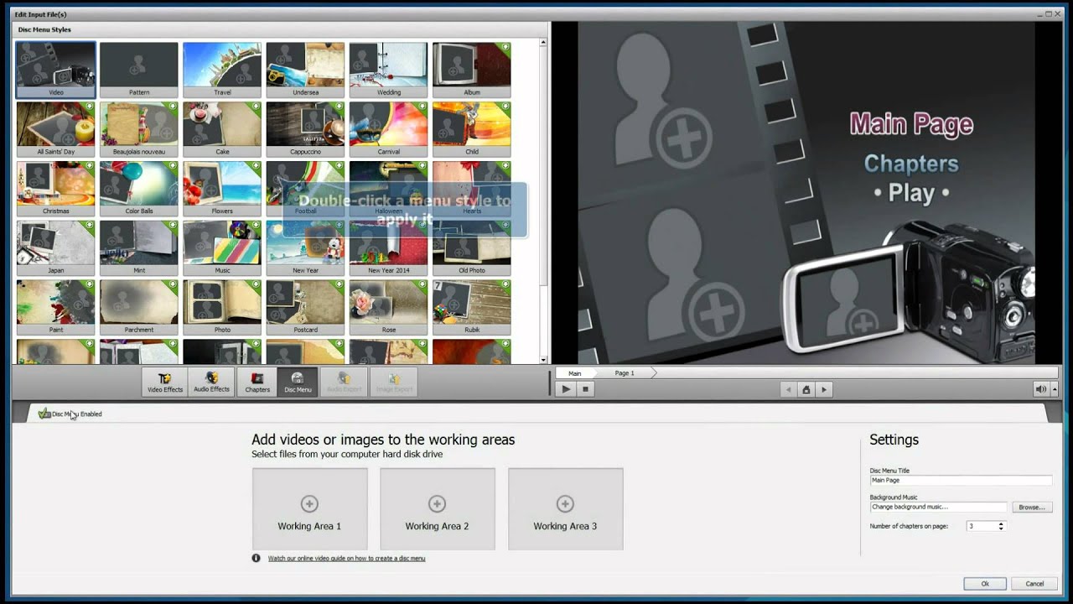
Task: Select the Beaujolais nouveau style
Action: [139, 129]
